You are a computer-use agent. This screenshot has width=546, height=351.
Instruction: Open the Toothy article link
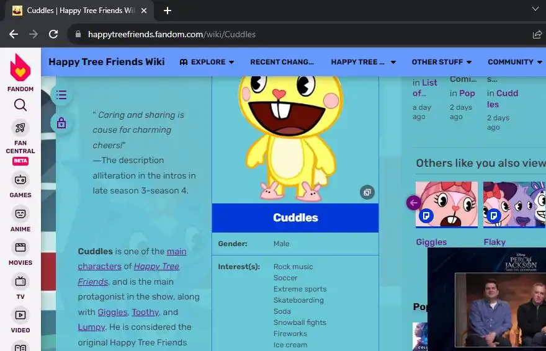click(145, 312)
